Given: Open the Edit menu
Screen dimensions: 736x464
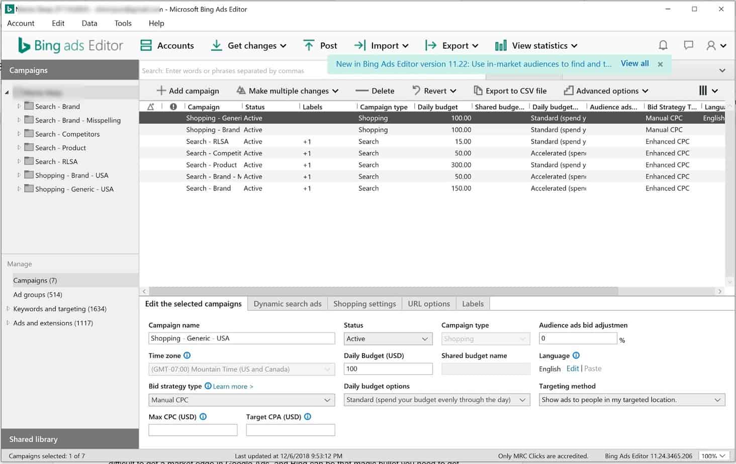Looking at the screenshot, I should click(x=58, y=23).
